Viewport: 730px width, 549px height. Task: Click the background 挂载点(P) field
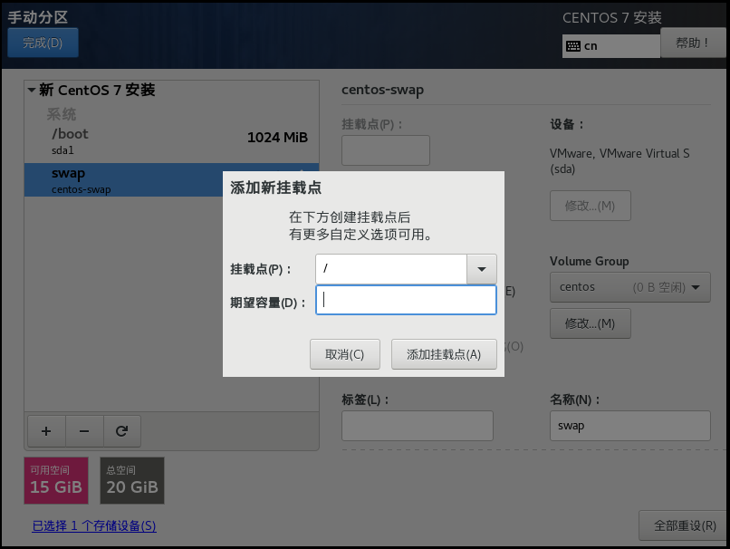[386, 150]
